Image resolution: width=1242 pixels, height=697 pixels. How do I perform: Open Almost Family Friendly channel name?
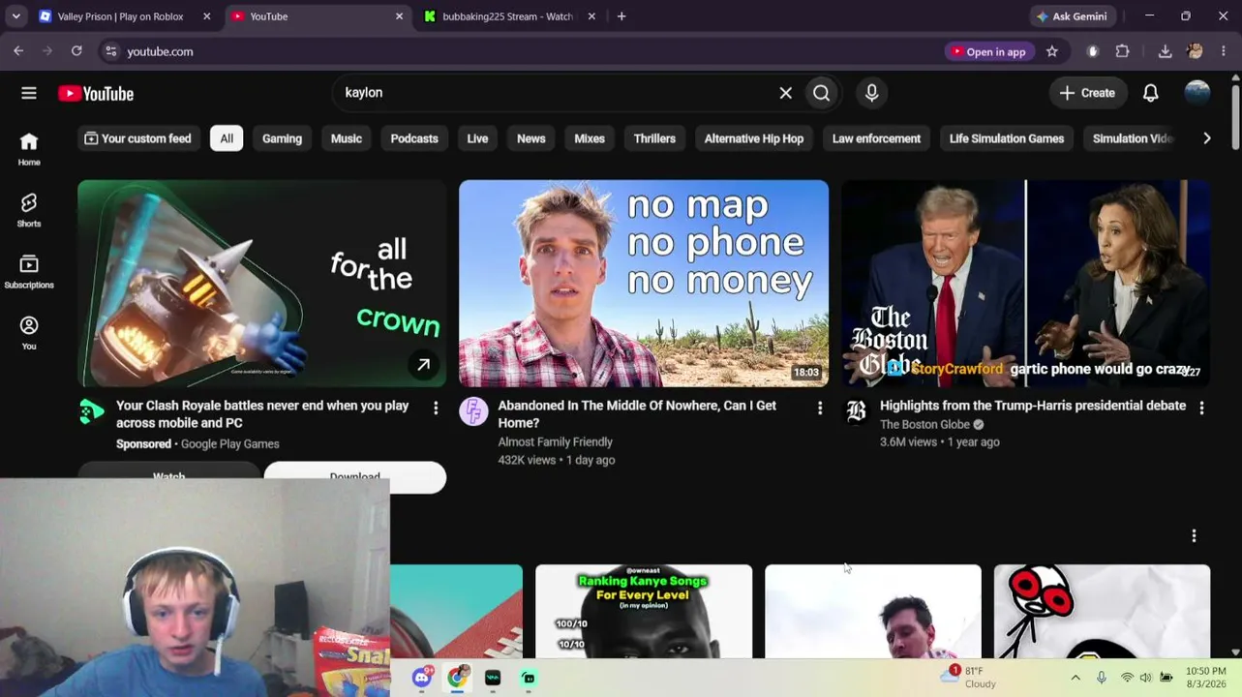click(556, 441)
